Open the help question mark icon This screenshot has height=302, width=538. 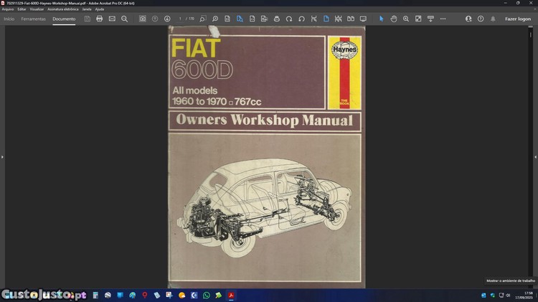[481, 19]
